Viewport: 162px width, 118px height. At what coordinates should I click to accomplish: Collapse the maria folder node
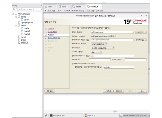[16, 25]
